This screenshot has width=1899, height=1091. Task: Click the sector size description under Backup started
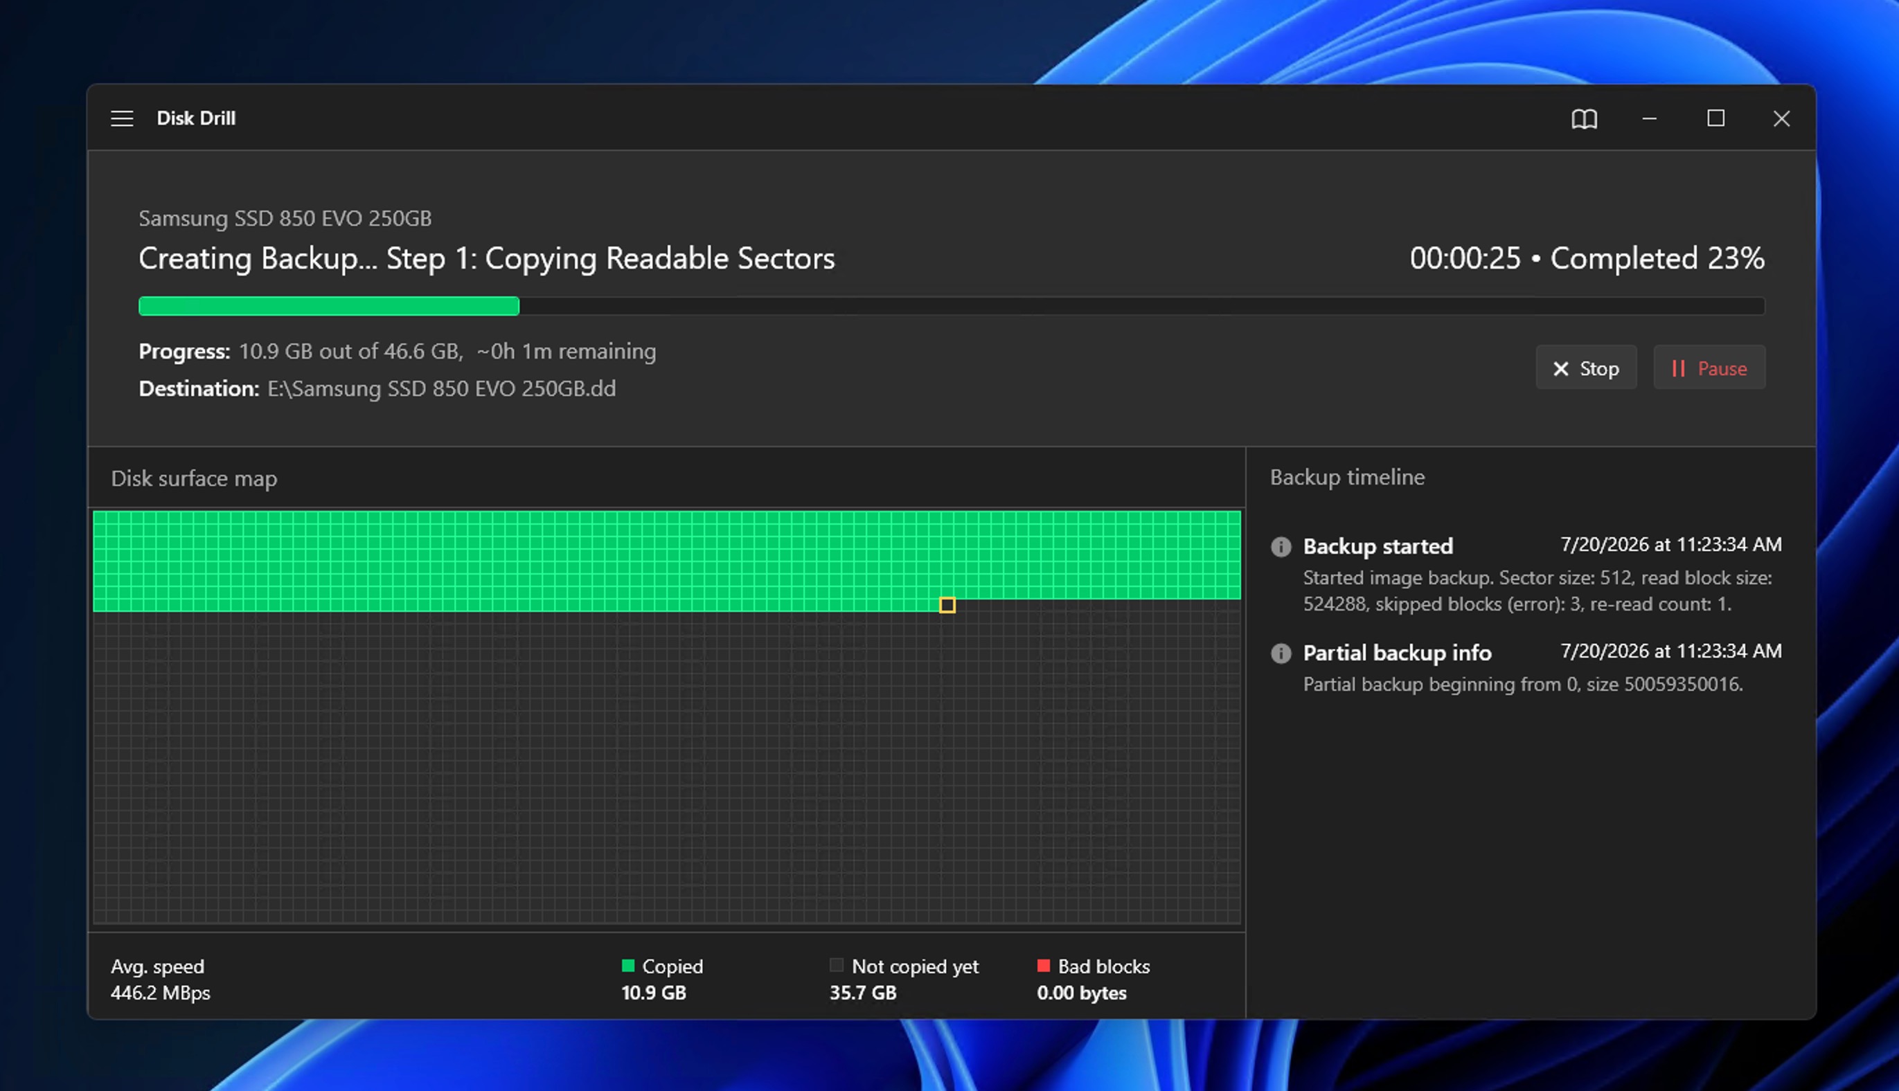tap(1537, 590)
